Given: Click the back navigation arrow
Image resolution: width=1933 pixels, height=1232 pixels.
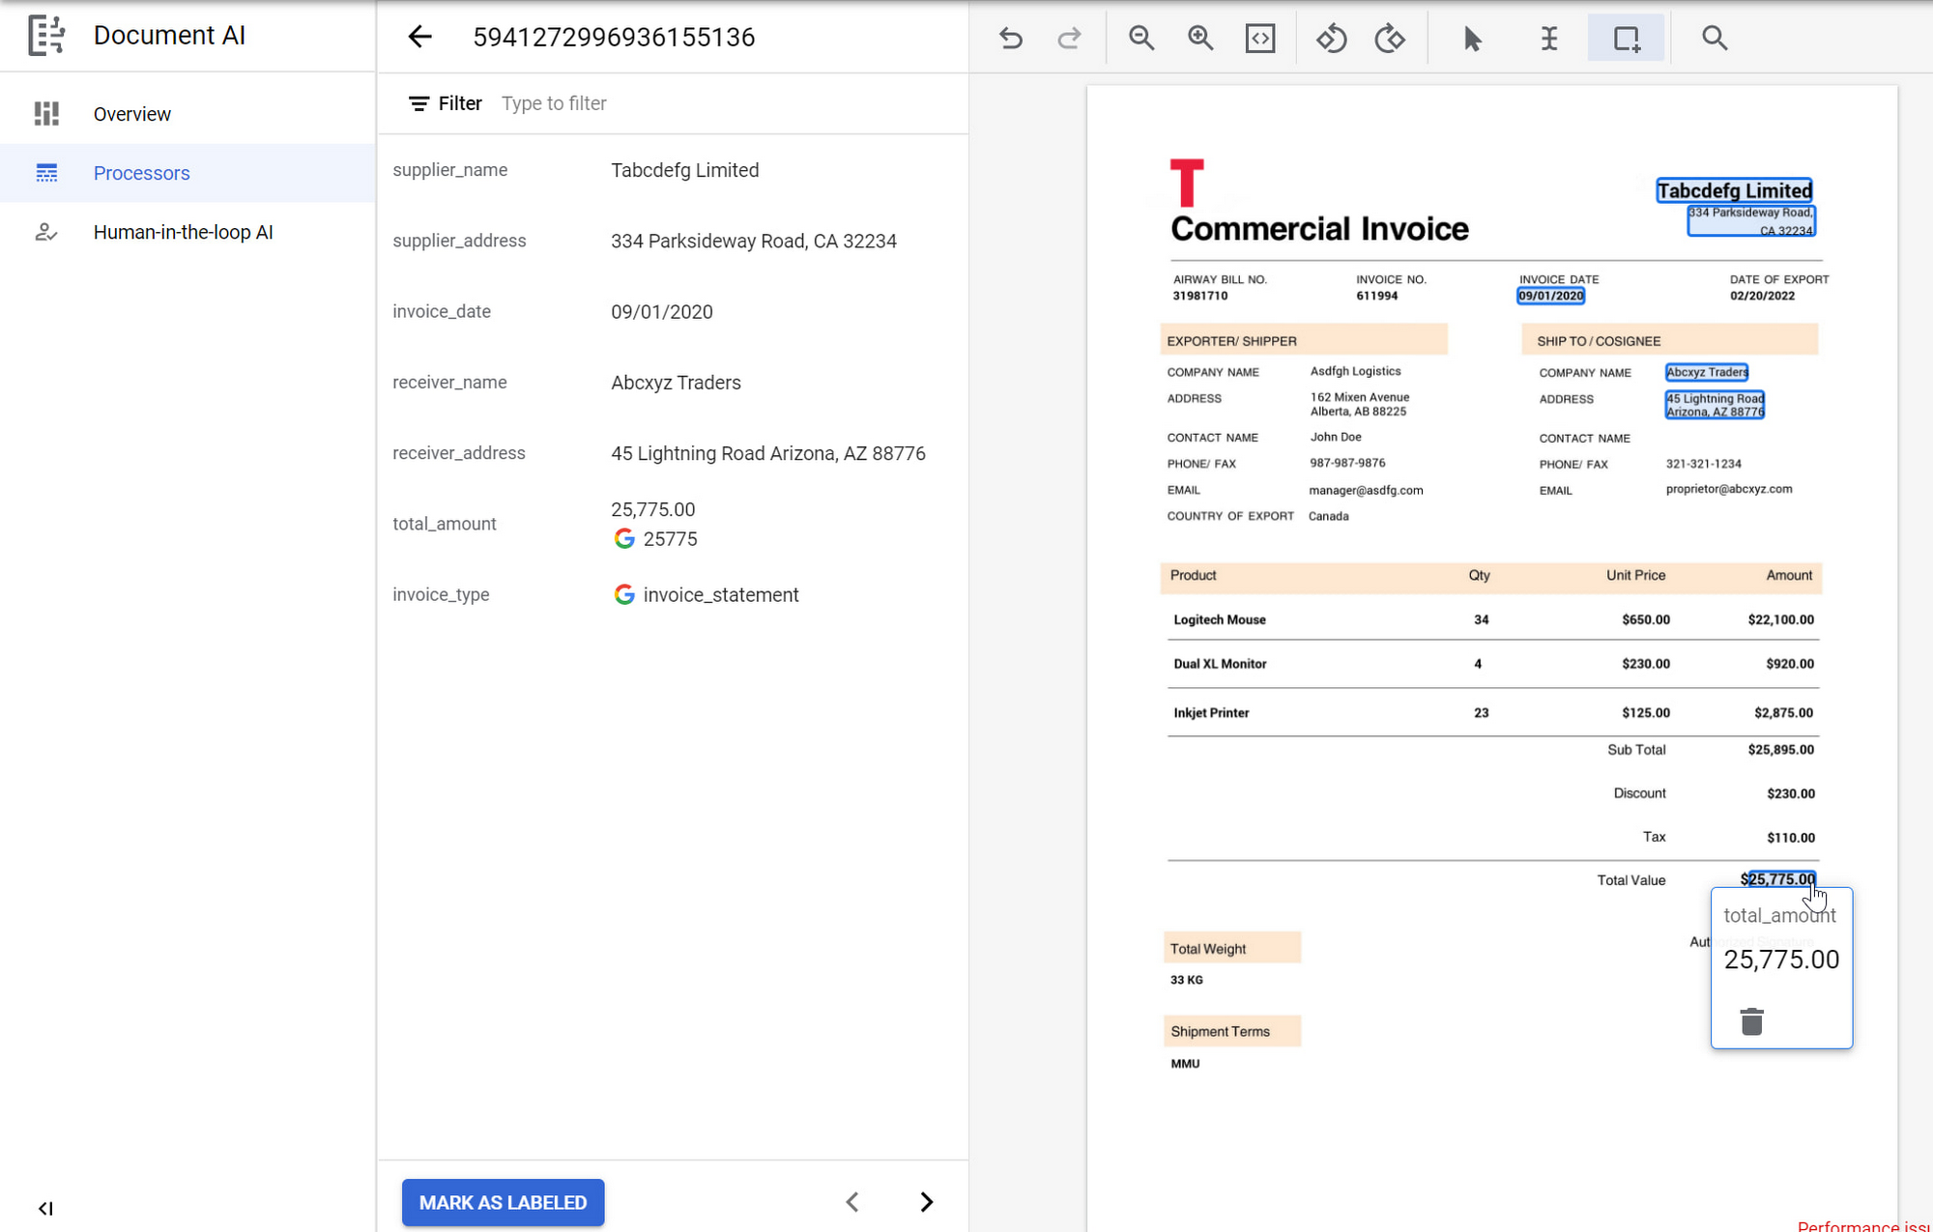Looking at the screenshot, I should pyautogui.click(x=419, y=38).
